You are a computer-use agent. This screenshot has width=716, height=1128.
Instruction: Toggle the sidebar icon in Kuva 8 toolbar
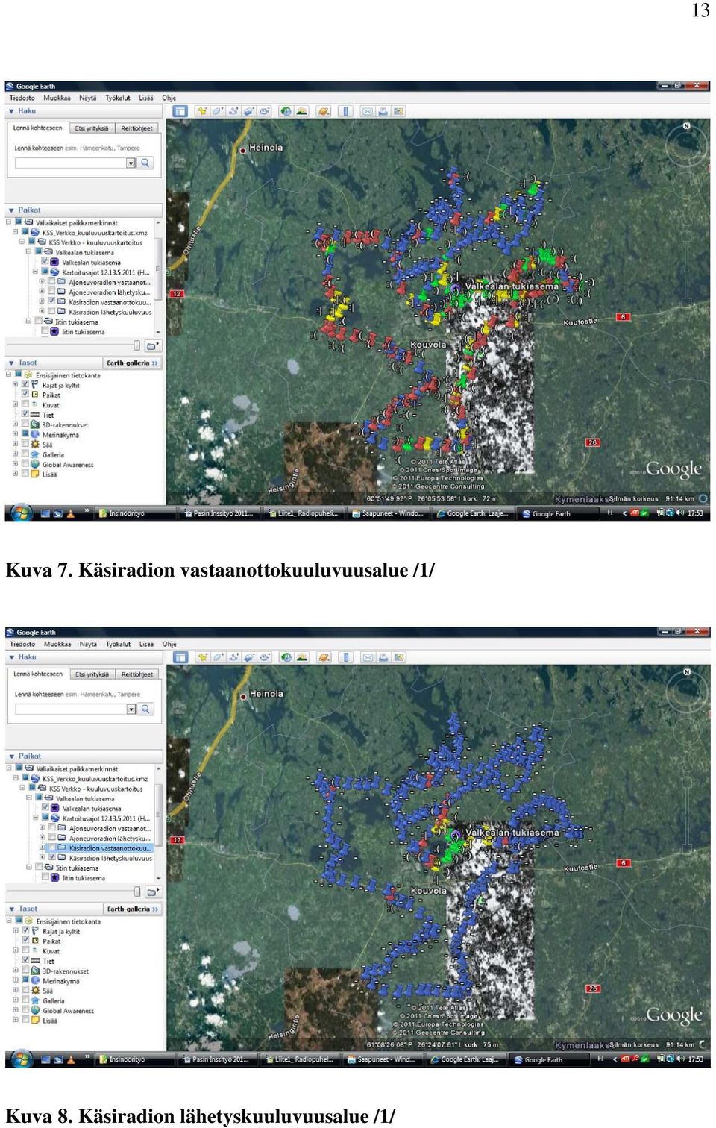point(180,657)
